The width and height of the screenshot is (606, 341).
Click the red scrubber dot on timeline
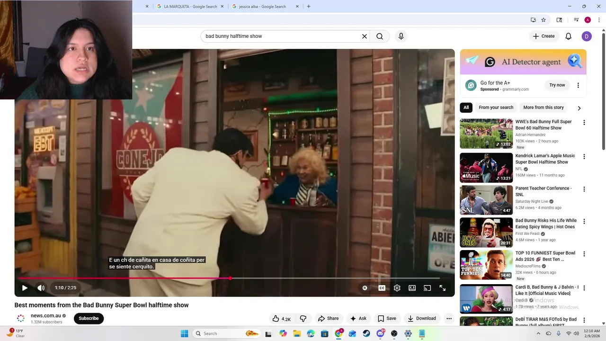(x=230, y=278)
